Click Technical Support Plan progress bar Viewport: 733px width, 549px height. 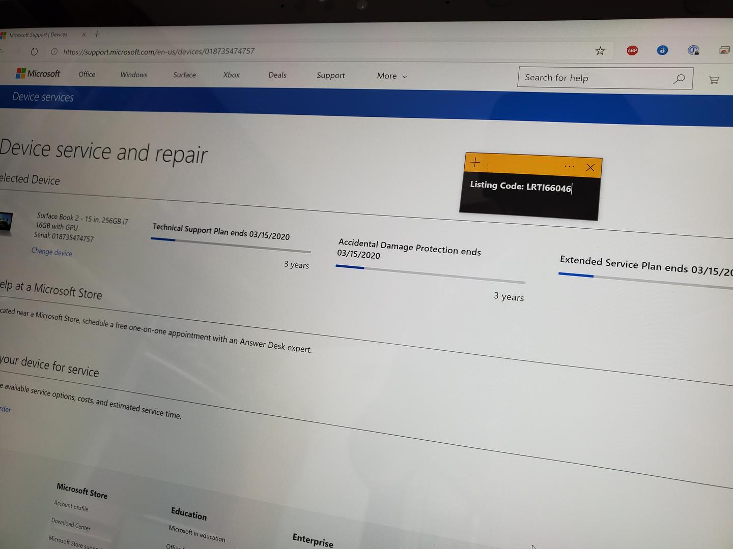click(231, 245)
